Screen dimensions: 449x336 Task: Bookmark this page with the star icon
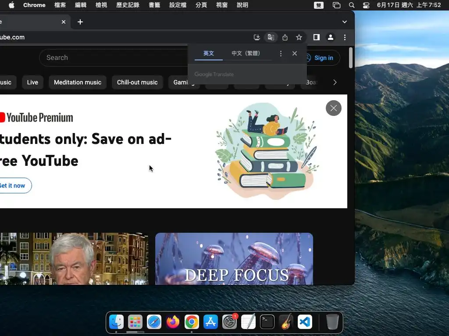click(x=299, y=38)
